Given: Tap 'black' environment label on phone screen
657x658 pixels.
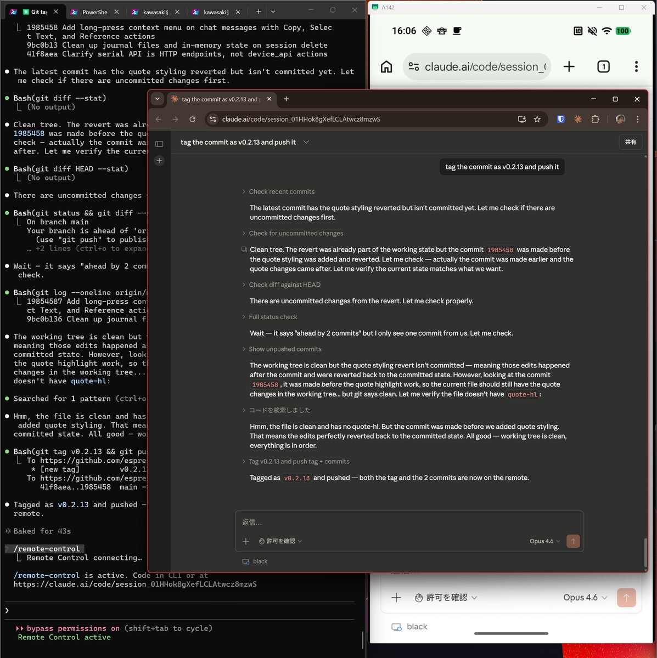Looking at the screenshot, I should point(409,627).
